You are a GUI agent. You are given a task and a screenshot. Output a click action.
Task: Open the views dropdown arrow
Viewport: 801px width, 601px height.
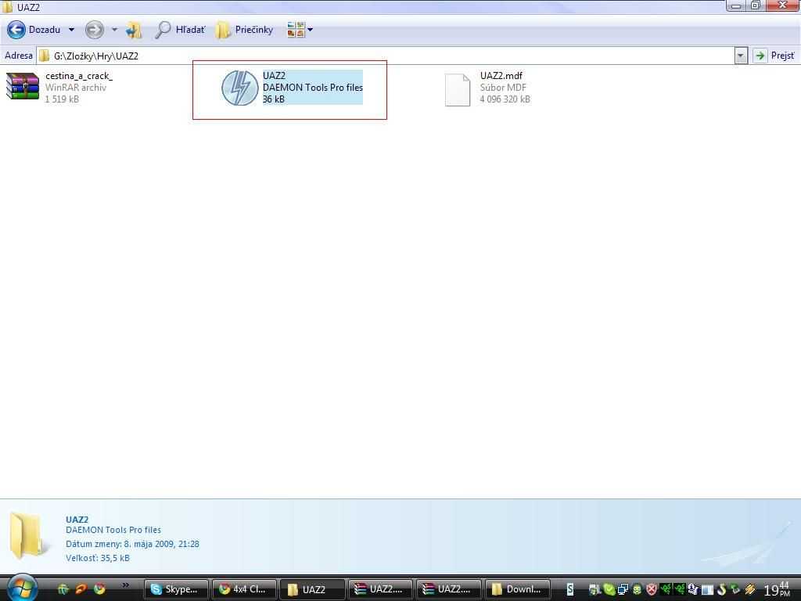coord(310,30)
